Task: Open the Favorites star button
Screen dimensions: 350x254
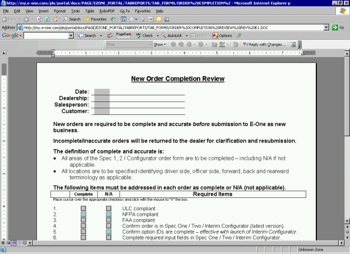Action: coord(95,20)
